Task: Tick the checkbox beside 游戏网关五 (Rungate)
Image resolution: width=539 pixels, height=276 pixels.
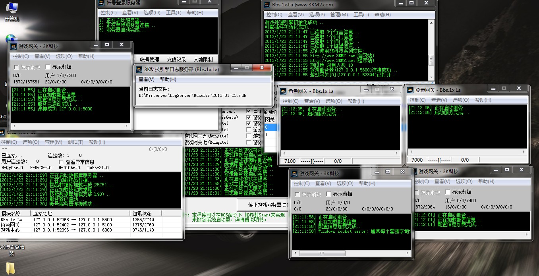Action: pos(249,136)
